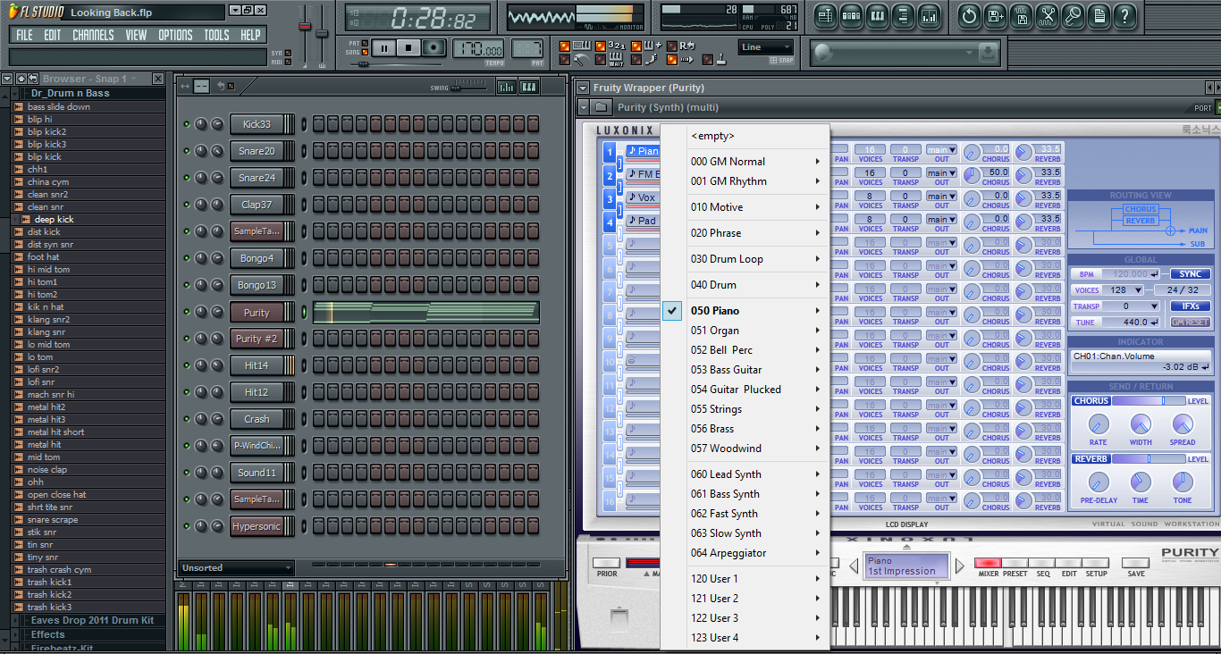Image resolution: width=1221 pixels, height=654 pixels.
Task: Open the CHANNELS menu
Action: point(93,35)
